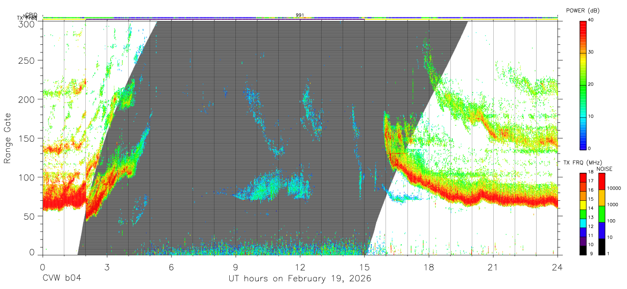The width and height of the screenshot is (627, 289).
Task: Click the 1 tick on the NOISE scale
Action: coord(609,254)
